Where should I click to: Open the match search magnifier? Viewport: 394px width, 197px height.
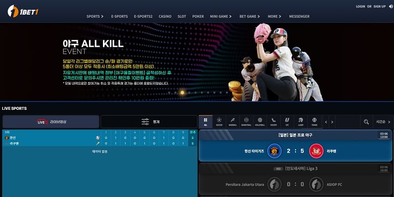coord(366,122)
